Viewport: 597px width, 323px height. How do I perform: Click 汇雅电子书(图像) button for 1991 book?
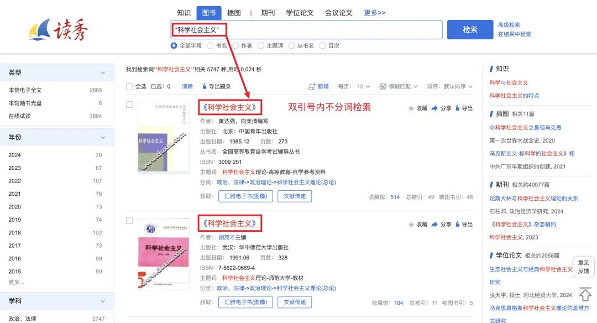[x=245, y=302]
